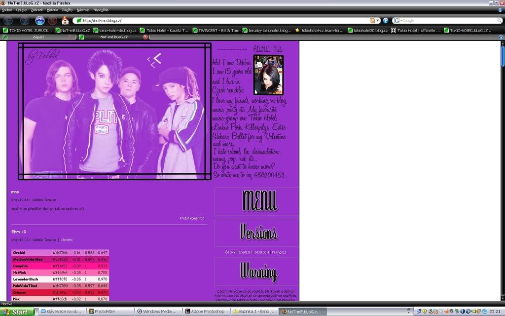Open the address bar history dropdown

378,20
